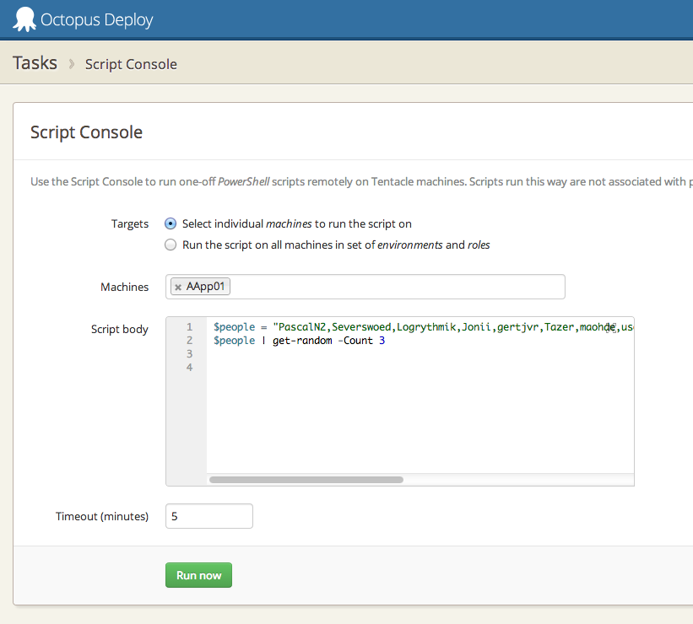
Task: Click the Octopus Deploy logo icon
Action: (24, 19)
